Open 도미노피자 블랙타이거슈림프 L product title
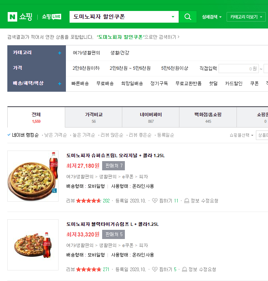 point(112,224)
